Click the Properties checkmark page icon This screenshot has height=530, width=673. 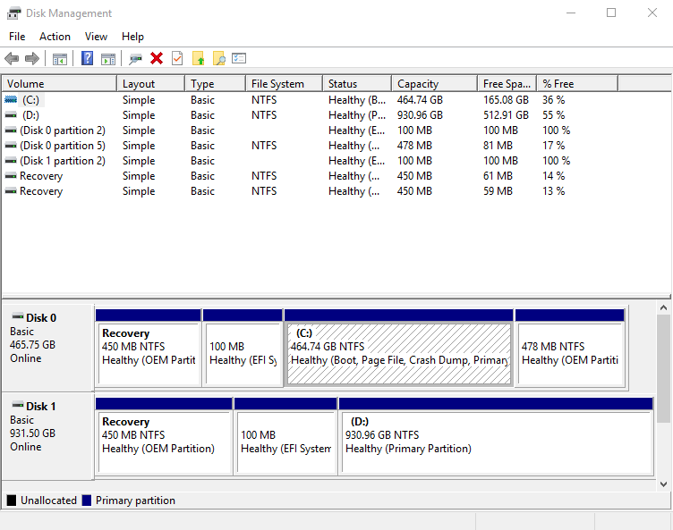[x=177, y=58]
